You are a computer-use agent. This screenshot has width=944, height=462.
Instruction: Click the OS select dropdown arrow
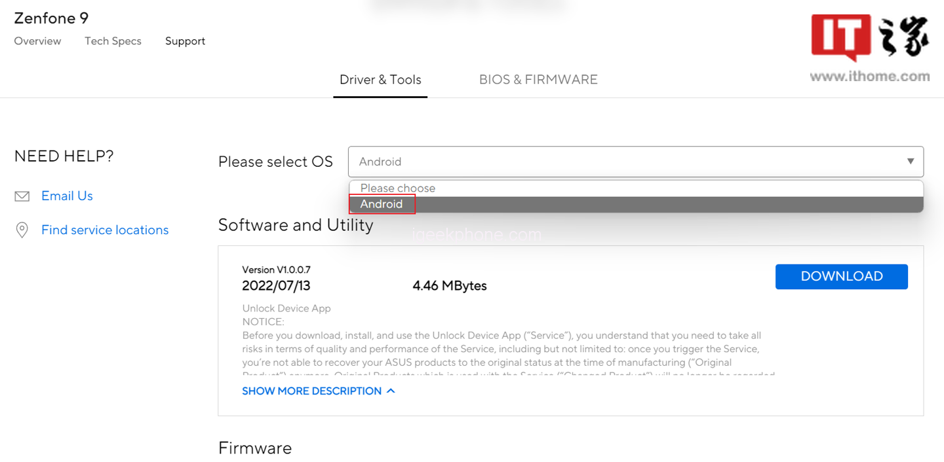pyautogui.click(x=910, y=162)
